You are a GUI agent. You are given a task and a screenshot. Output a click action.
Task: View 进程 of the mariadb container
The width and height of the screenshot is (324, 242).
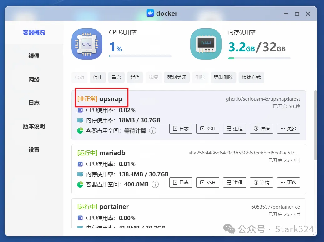tap(235, 182)
